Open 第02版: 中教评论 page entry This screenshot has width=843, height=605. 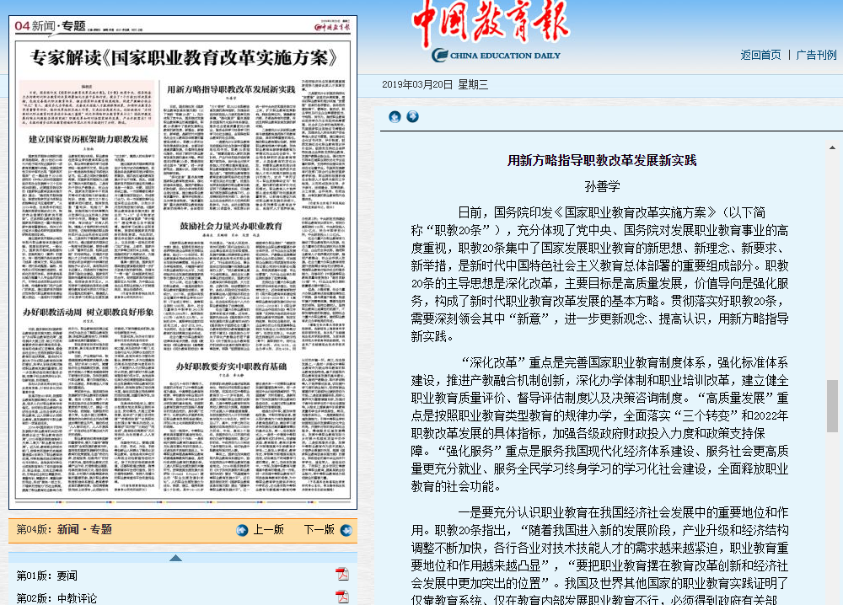pos(56,598)
